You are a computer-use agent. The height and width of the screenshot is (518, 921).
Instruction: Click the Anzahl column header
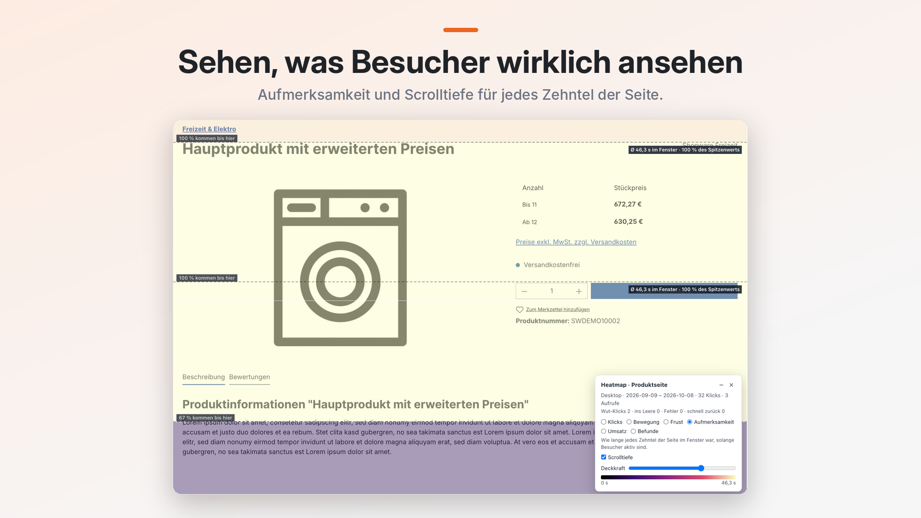pos(533,188)
